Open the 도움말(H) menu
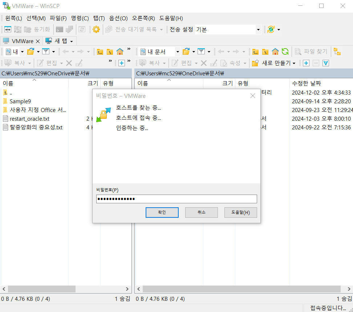The image size is (353, 312). 171,18
